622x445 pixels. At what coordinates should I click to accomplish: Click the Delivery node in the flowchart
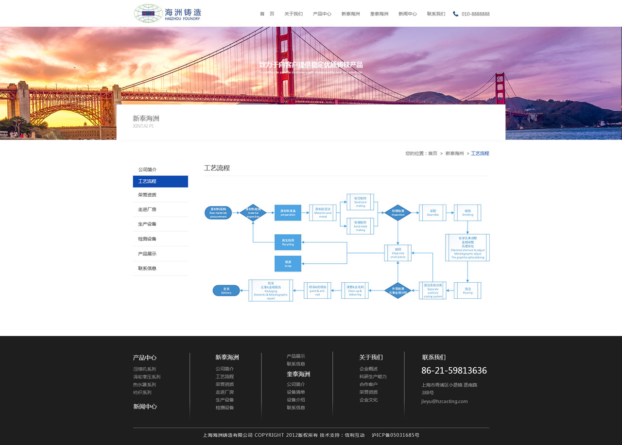(226, 291)
